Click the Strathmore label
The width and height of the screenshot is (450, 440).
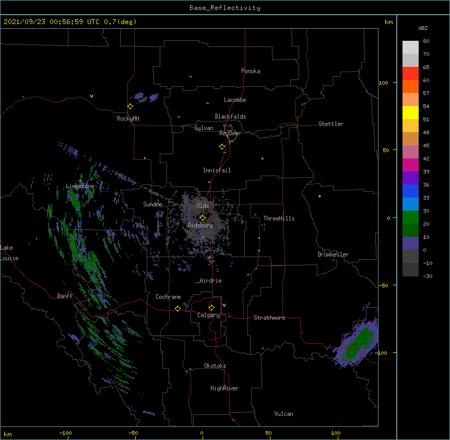pyautogui.click(x=269, y=318)
